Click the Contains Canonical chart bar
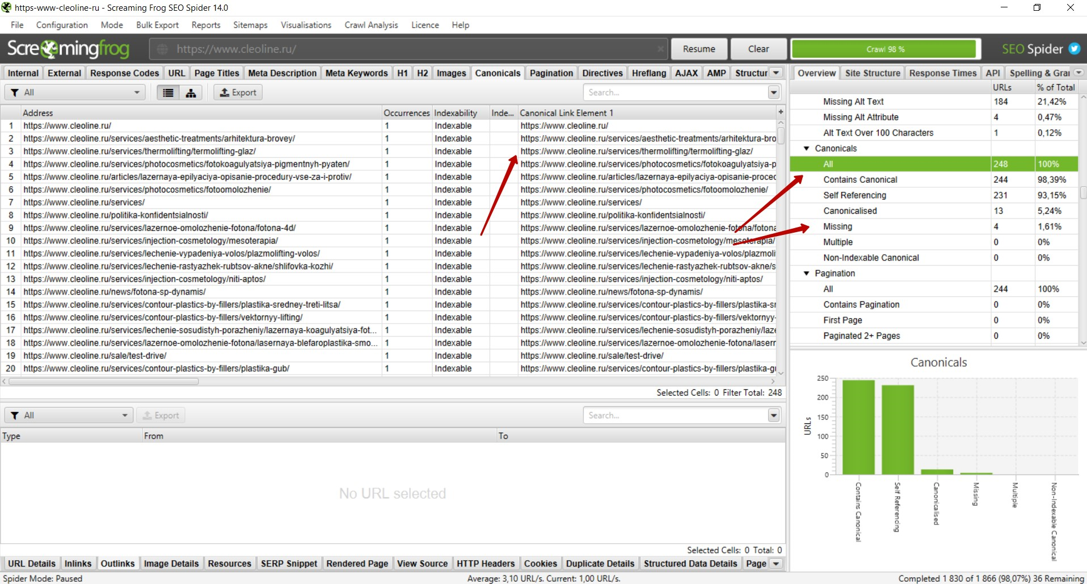Screen dimensions: 1087x584 pyautogui.click(x=858, y=427)
